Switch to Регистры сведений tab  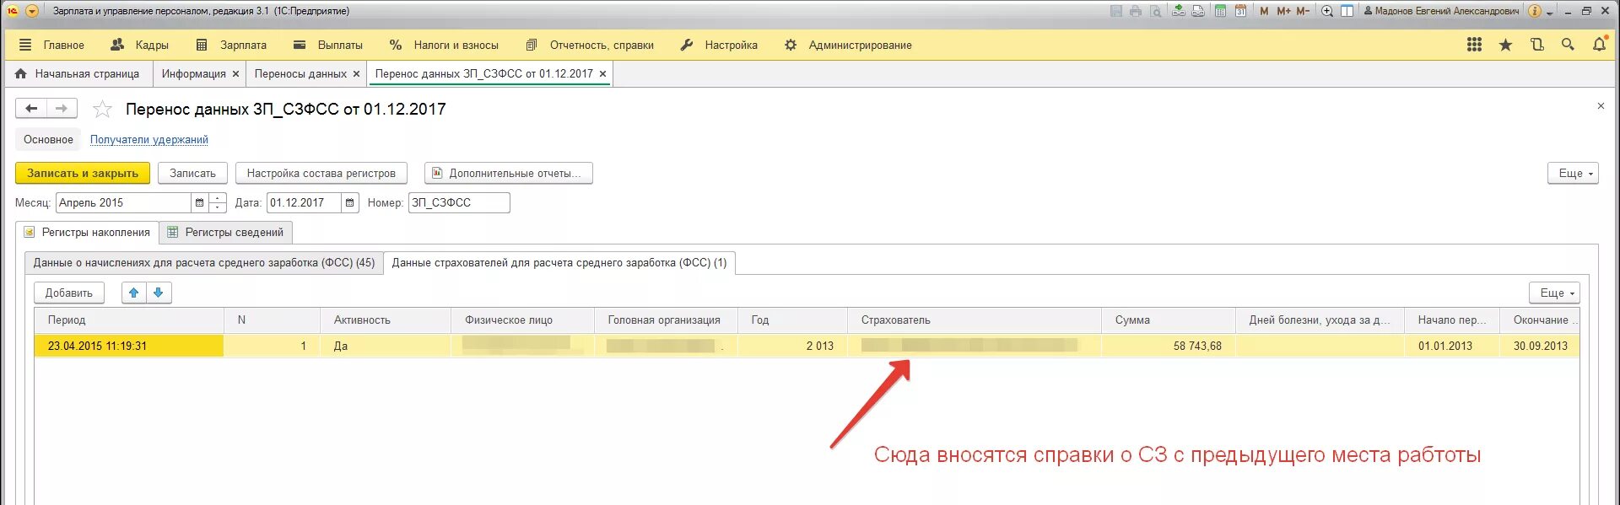pyautogui.click(x=226, y=232)
